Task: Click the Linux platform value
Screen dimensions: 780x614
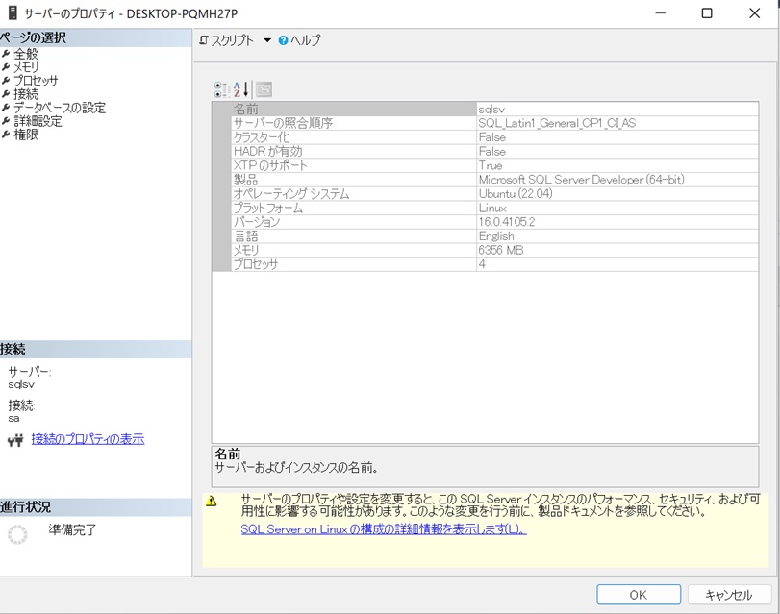Action: point(492,208)
